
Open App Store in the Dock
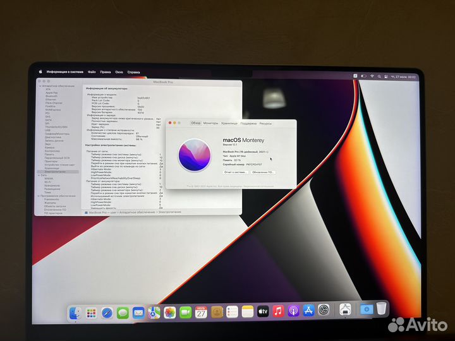click(x=308, y=311)
